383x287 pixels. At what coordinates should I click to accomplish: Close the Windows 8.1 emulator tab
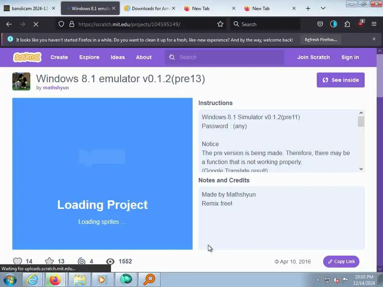[x=114, y=8]
